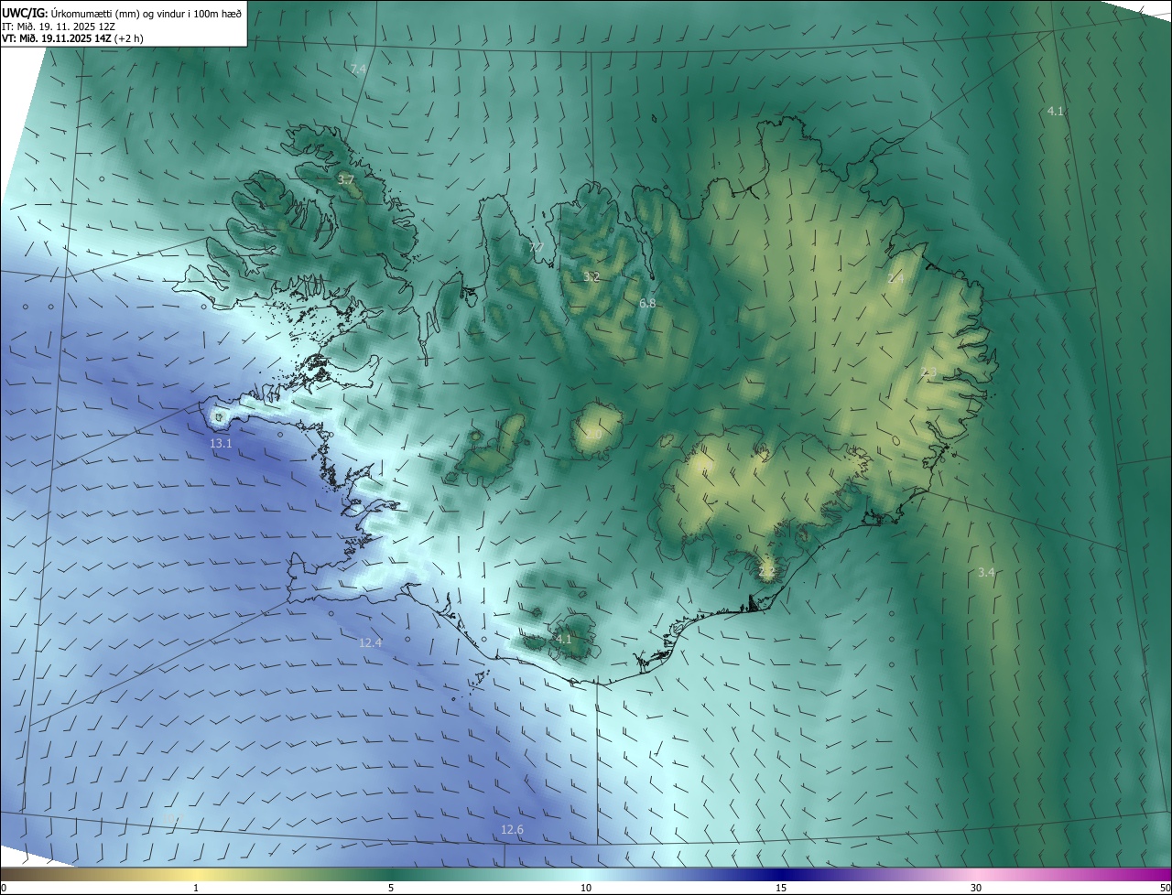
Task: Click the 4.1 value on the southern glacier
Action: click(x=563, y=639)
